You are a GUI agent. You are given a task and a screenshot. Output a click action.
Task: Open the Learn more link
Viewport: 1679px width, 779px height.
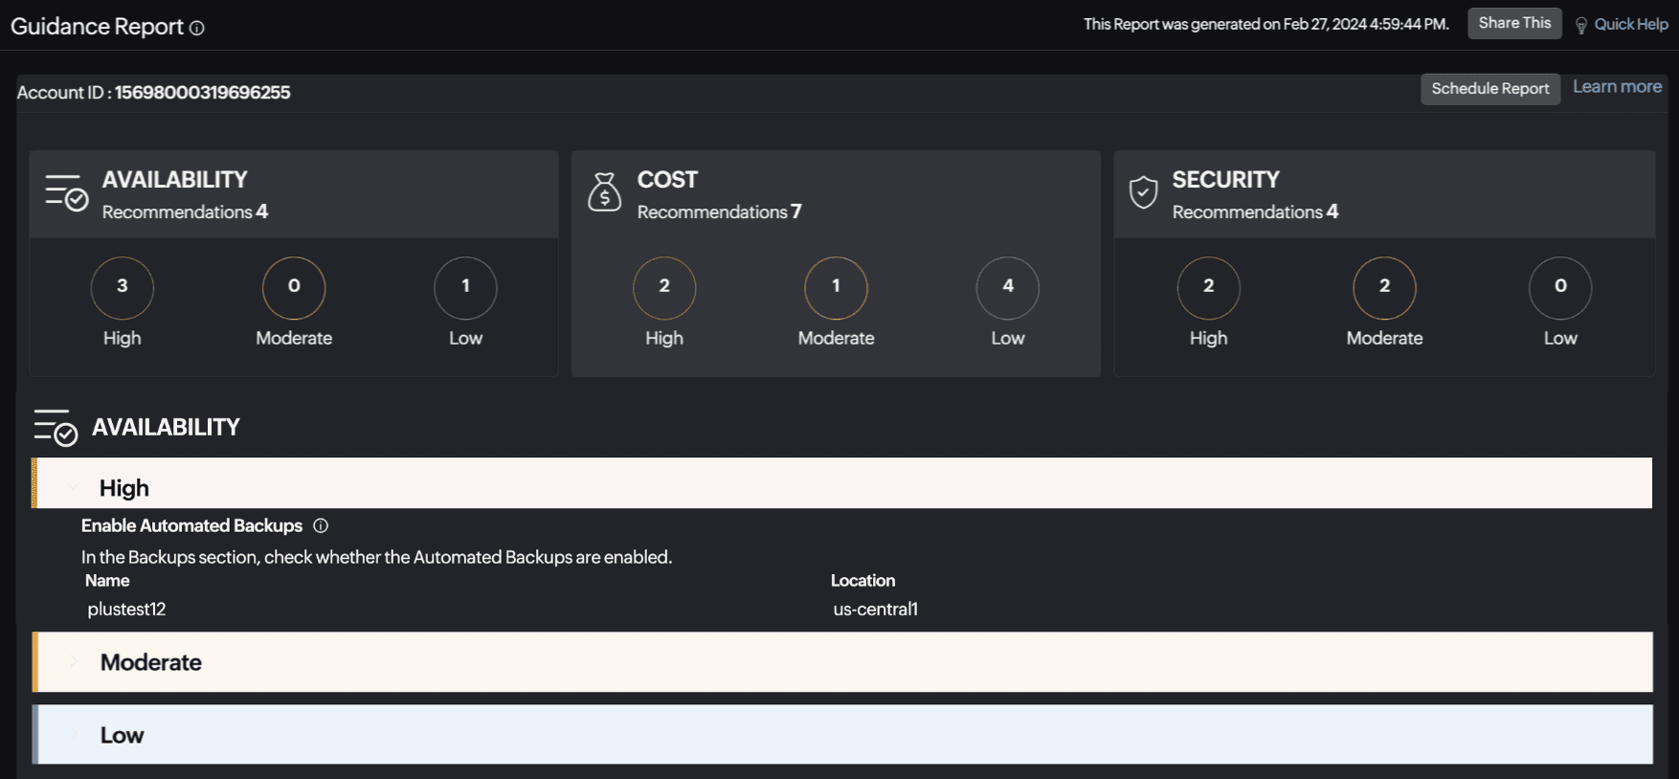(1617, 87)
